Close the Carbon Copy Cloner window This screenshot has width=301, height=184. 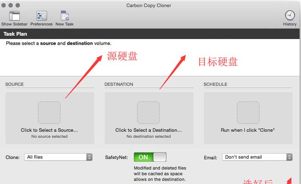[x=3, y=5]
